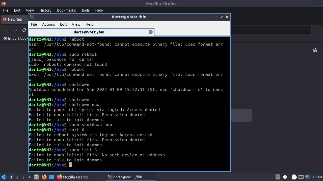323x181 pixels.
Task: Click the clock showing 19:48
Action: click(x=317, y=177)
